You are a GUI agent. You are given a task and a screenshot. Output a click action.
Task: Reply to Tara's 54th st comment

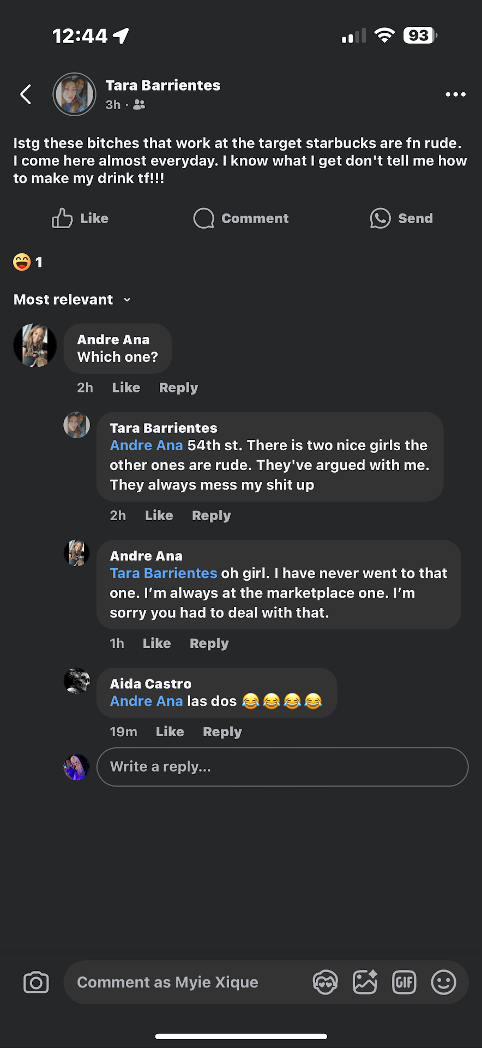click(x=211, y=515)
